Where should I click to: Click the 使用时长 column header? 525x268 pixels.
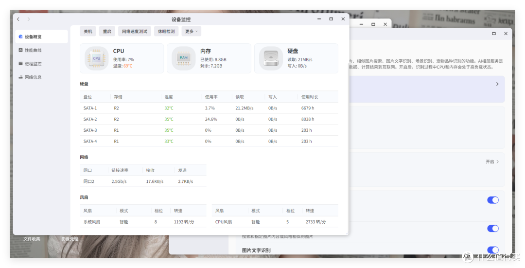click(x=310, y=97)
